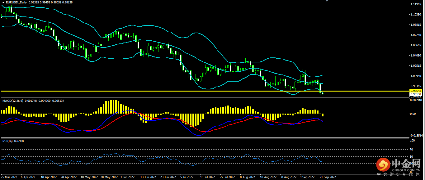
Task: Select the yellow horizontal support line
Action: (205, 91)
